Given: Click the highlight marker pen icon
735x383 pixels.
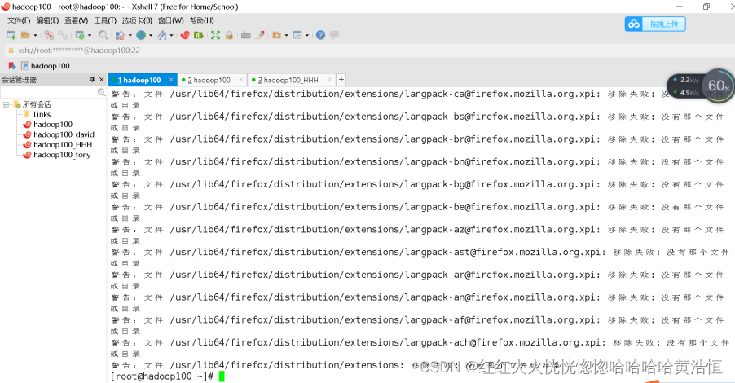Looking at the screenshot, I should [260, 35].
